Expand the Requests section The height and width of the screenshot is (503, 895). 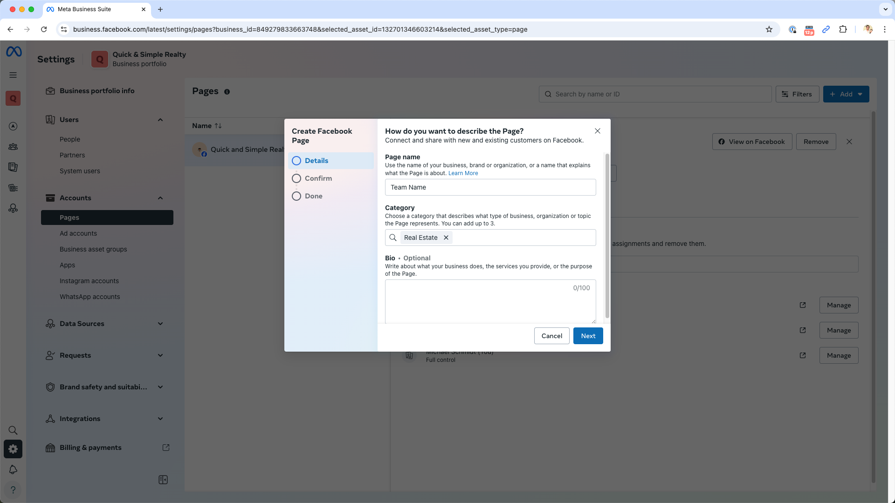point(160,355)
